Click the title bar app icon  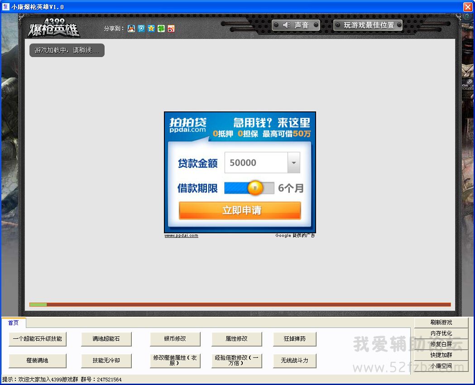pyautogui.click(x=6, y=7)
